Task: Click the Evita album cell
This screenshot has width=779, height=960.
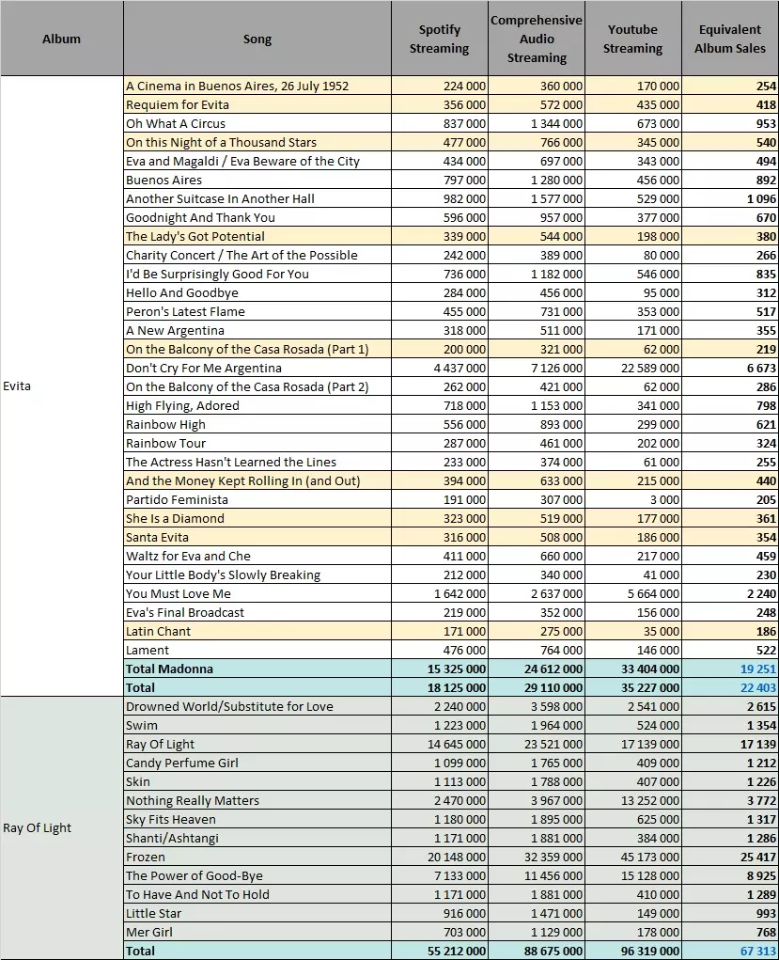Action: tap(61, 386)
